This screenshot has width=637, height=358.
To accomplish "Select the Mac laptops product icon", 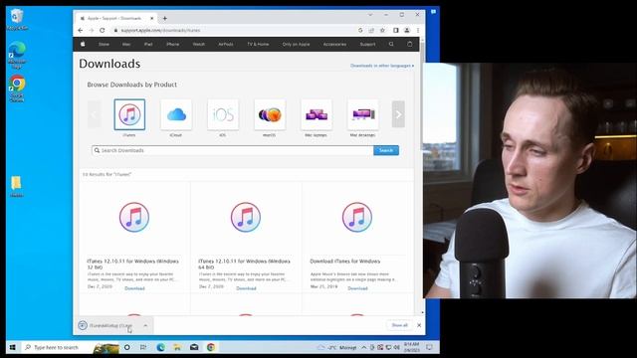I will [x=317, y=114].
